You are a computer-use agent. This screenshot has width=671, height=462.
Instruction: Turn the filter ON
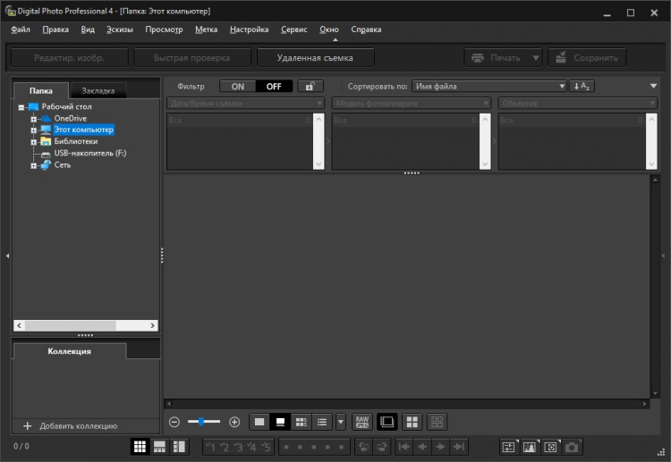pos(237,87)
